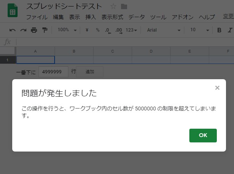Open the ファイル menu

(x=37, y=17)
